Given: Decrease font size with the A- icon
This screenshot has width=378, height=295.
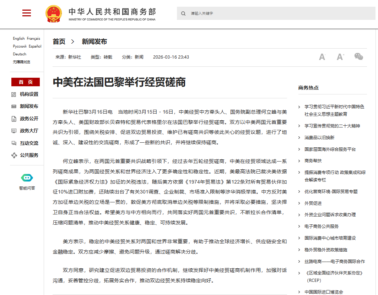Looking at the screenshot, I should coord(322,57).
